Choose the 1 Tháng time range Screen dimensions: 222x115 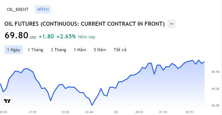coord(35,50)
